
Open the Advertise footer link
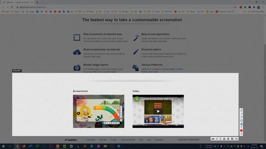click(159, 140)
